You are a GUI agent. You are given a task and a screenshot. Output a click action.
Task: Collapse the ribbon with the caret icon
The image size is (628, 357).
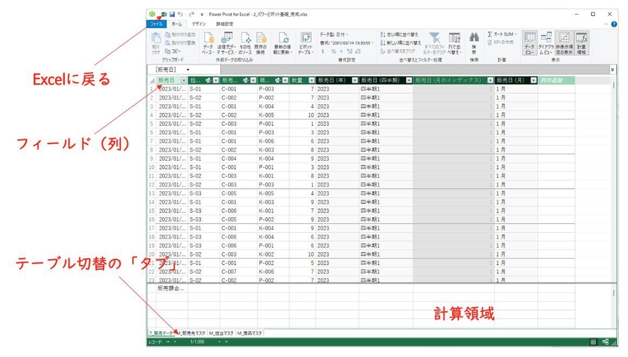click(606, 24)
